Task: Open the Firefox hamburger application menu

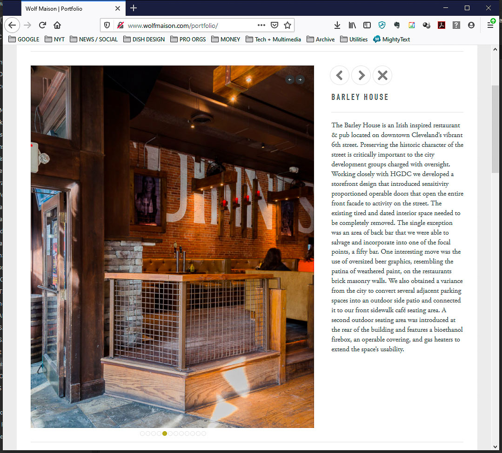Action: click(x=490, y=25)
